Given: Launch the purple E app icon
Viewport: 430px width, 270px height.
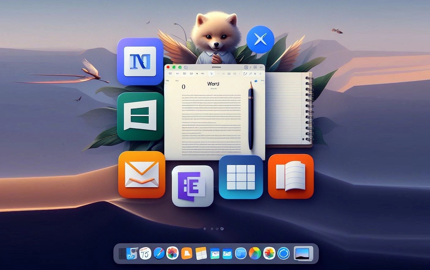Looking at the screenshot, I should 193,186.
